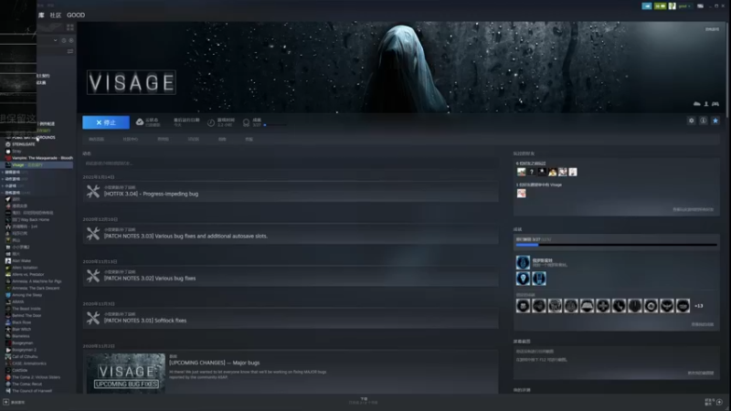The width and height of the screenshot is (731, 411).
Task: Select Way Back Home in library list
Action: pyautogui.click(x=31, y=219)
